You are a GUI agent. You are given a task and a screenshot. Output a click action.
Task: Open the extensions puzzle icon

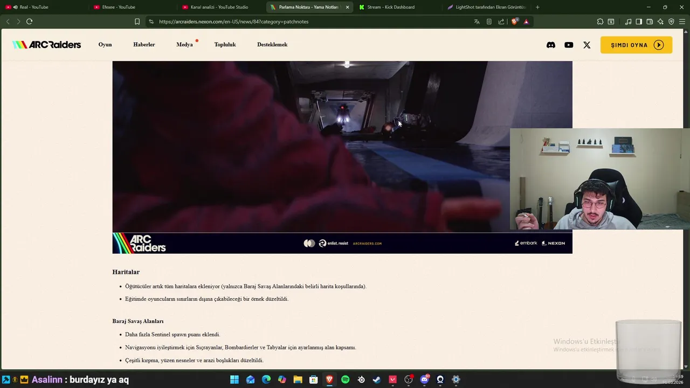[x=600, y=22]
